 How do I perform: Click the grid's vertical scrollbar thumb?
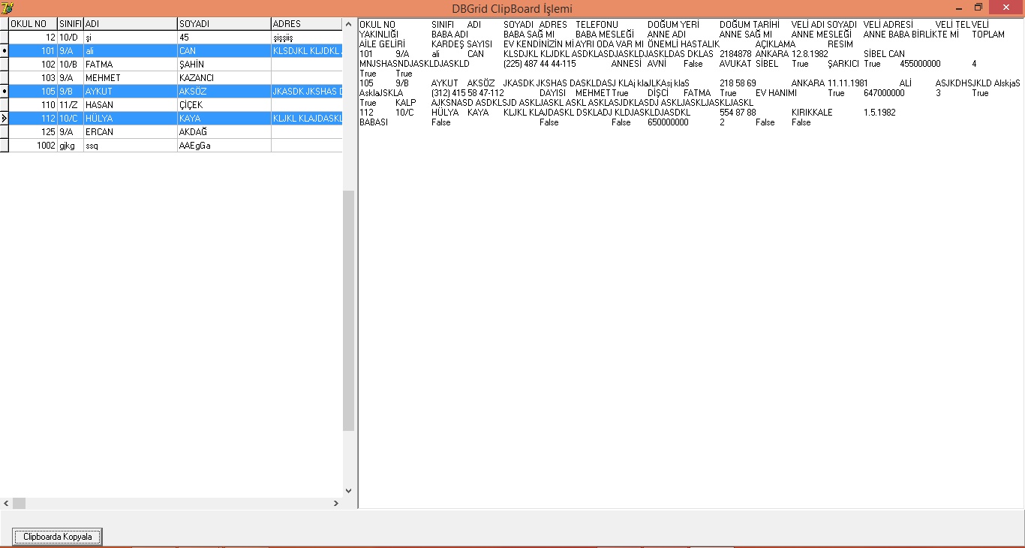(348, 311)
